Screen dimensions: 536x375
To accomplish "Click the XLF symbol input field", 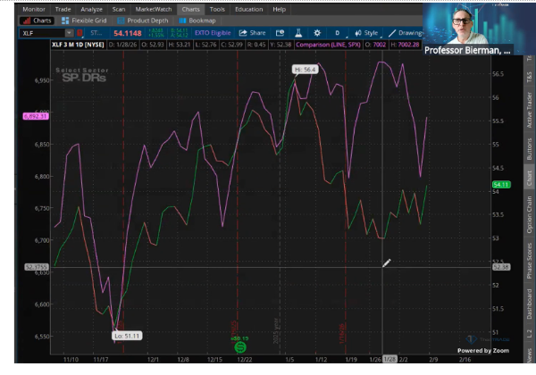I will (42, 33).
